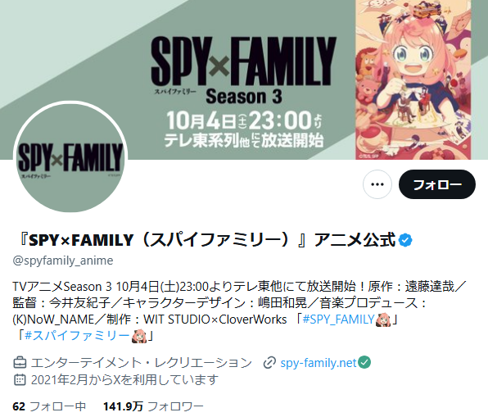Click the green verified checkmark after spy-family.net

[364, 362]
